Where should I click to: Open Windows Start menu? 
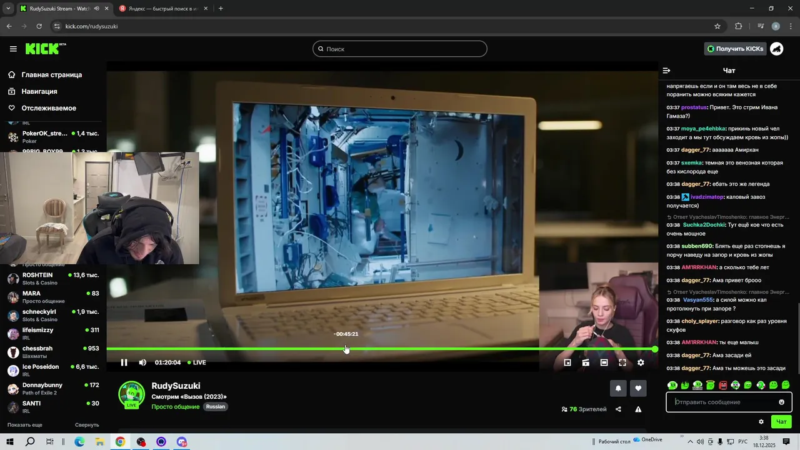10,442
